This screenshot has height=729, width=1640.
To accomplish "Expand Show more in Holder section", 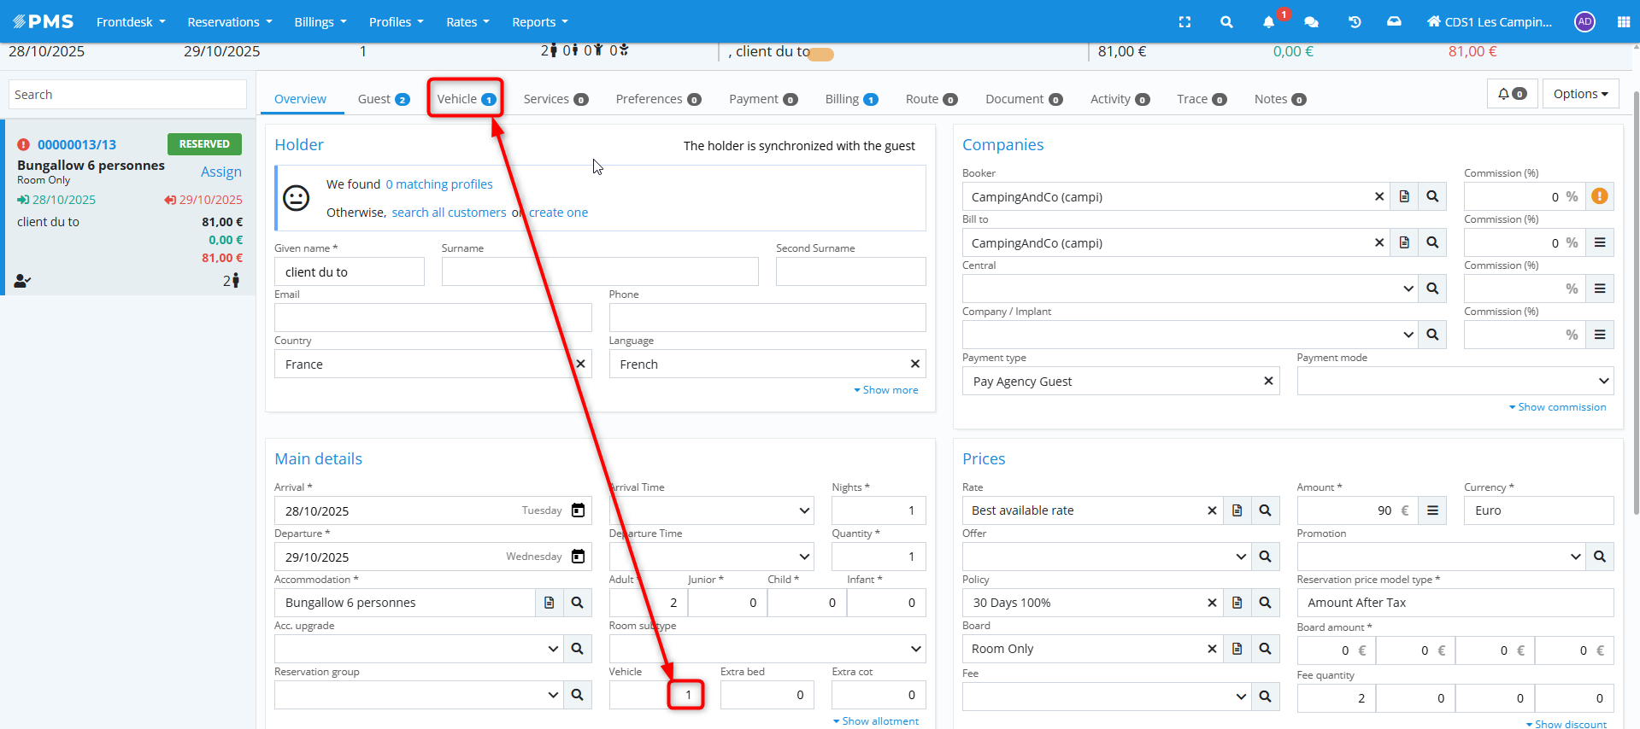I will click(x=885, y=390).
